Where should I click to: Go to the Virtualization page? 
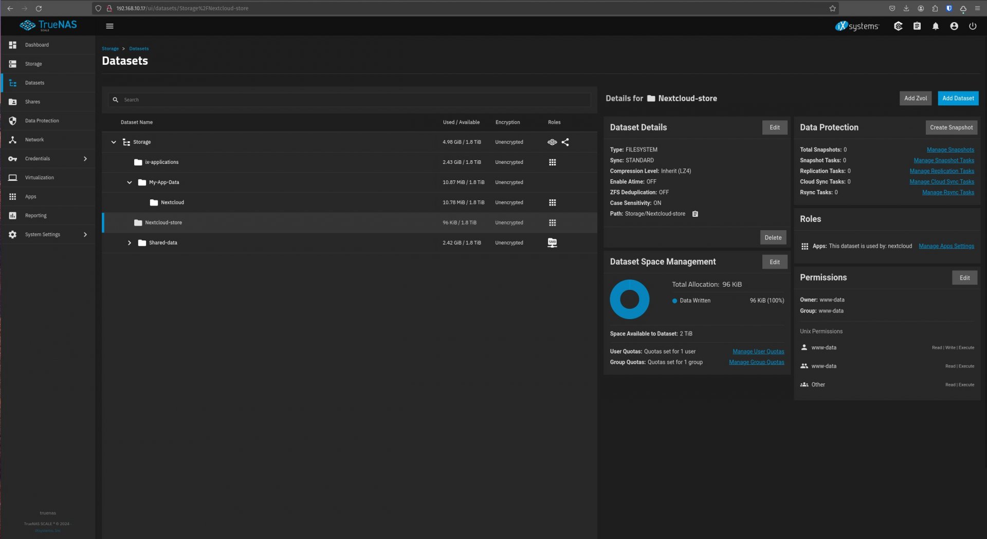40,178
